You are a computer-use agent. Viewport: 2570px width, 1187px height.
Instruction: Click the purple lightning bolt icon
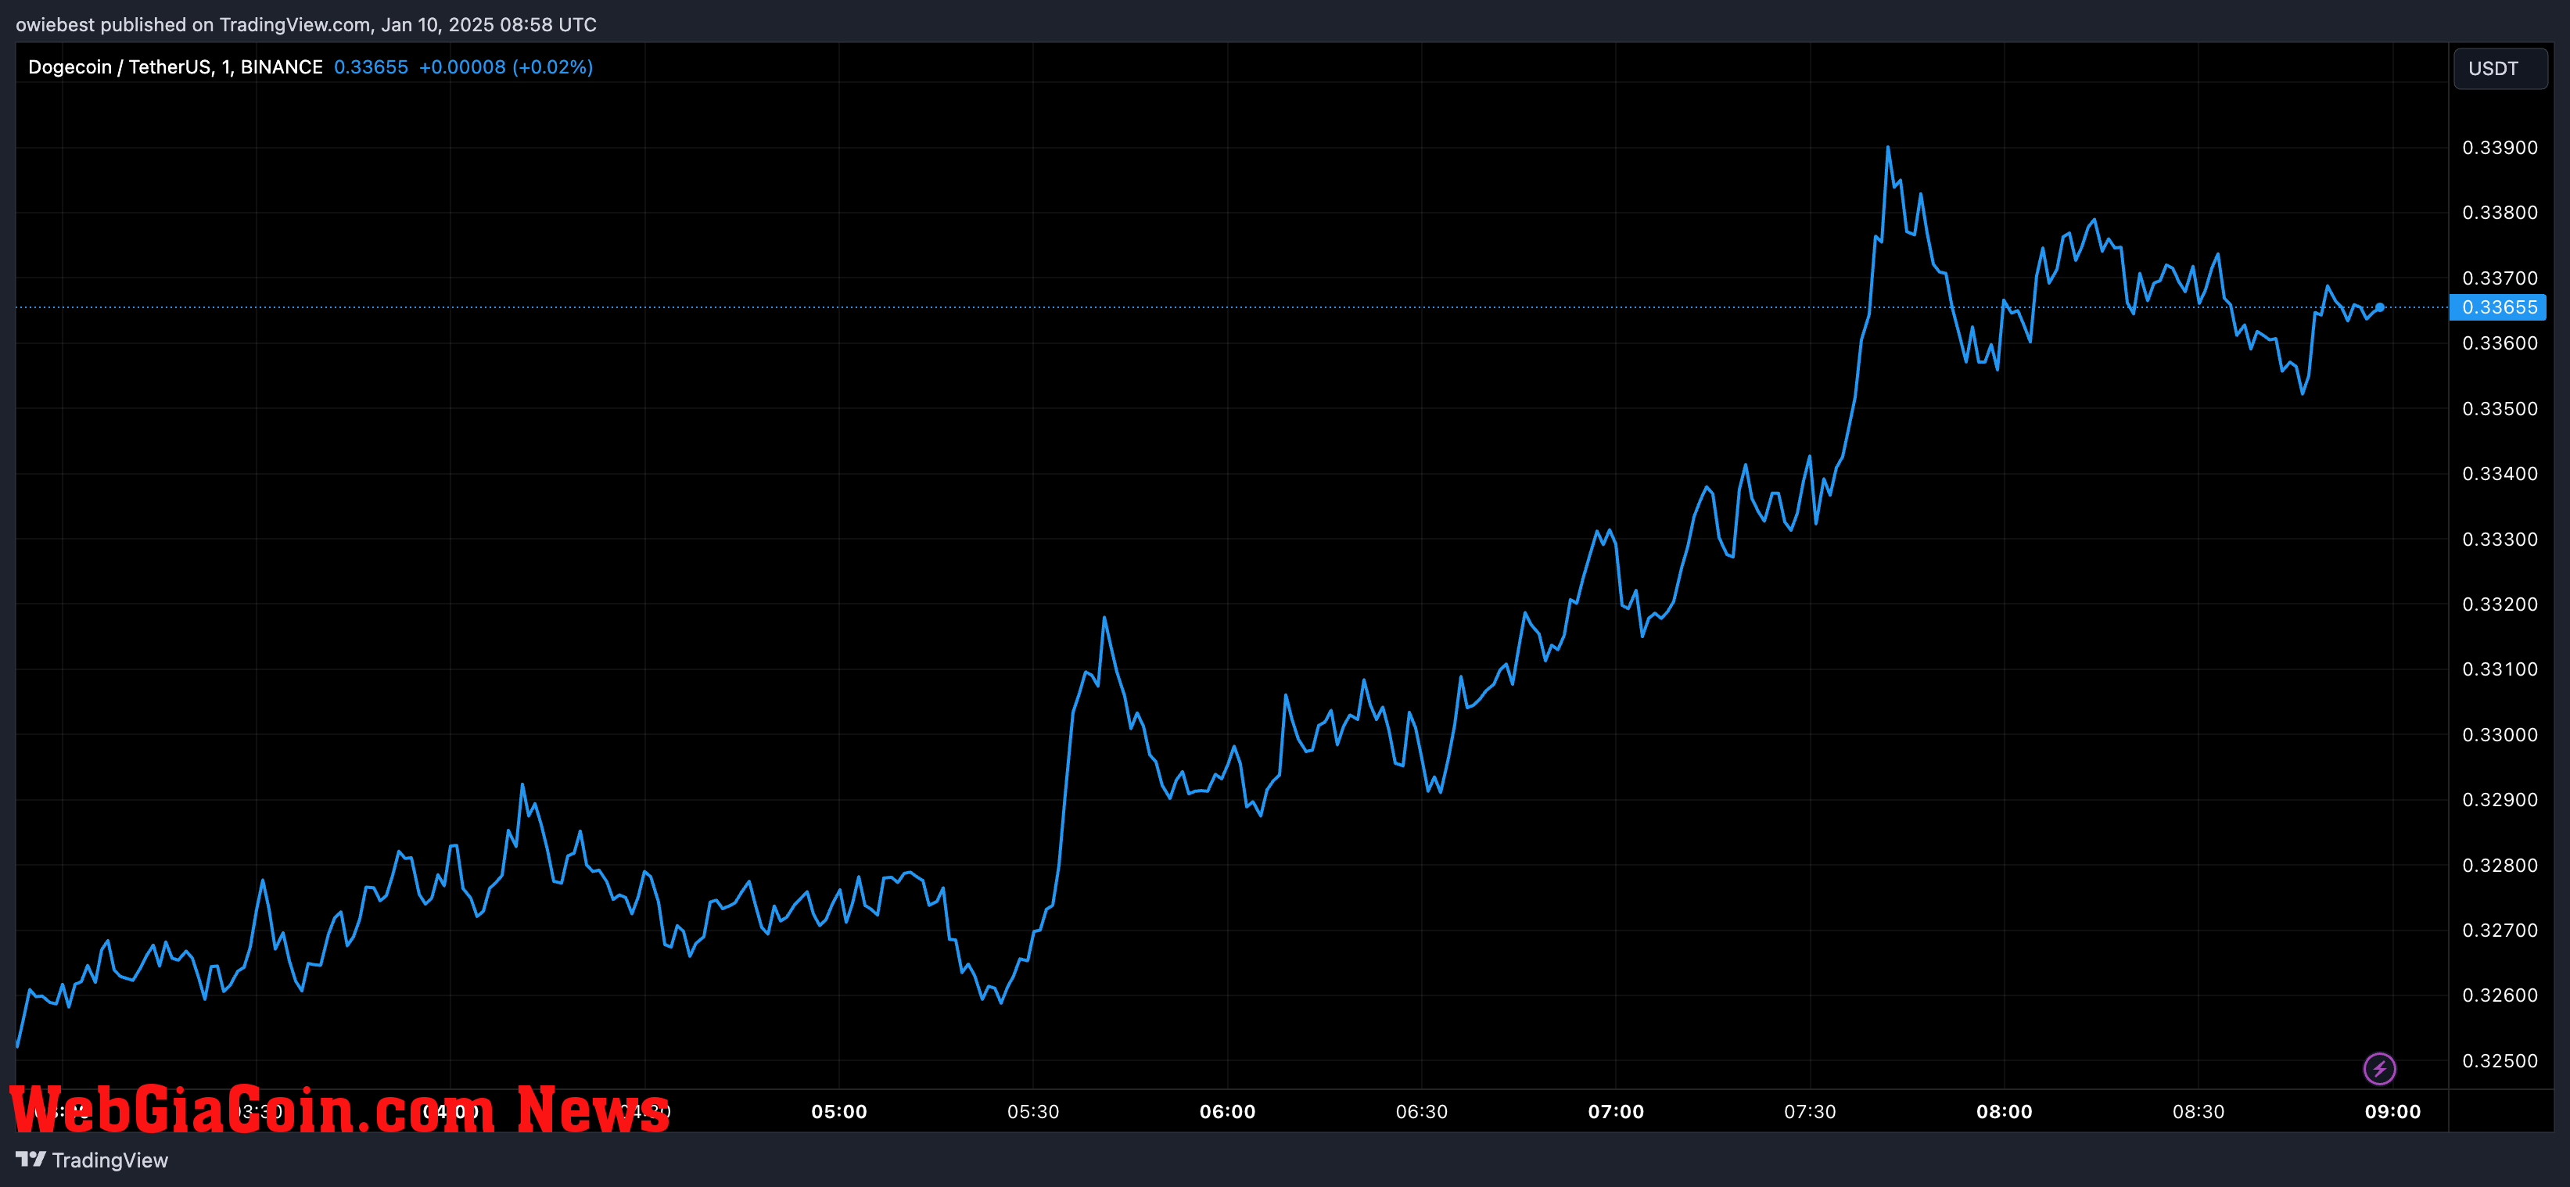2379,1068
